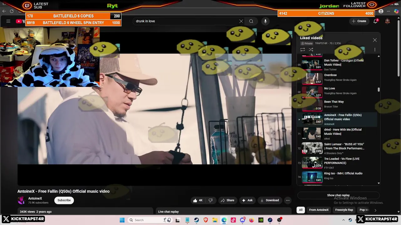401x225 pixels.
Task: Like the Free Fallin video
Action: click(x=198, y=200)
